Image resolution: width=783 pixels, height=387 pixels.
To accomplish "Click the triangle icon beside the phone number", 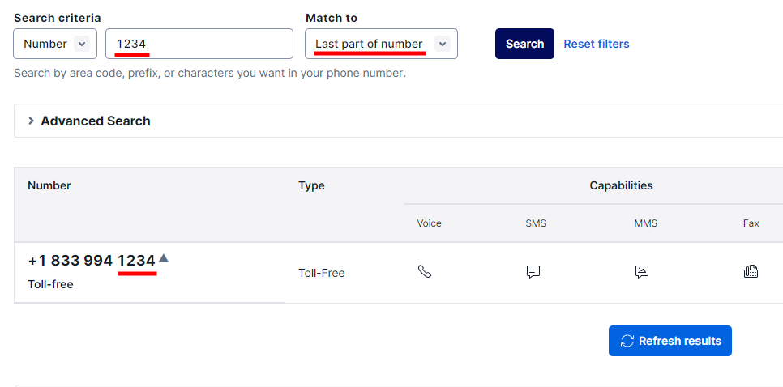I will tap(163, 258).
